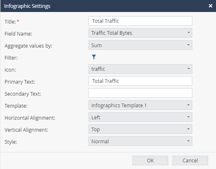Click the Secondary Text label

tap(23, 94)
